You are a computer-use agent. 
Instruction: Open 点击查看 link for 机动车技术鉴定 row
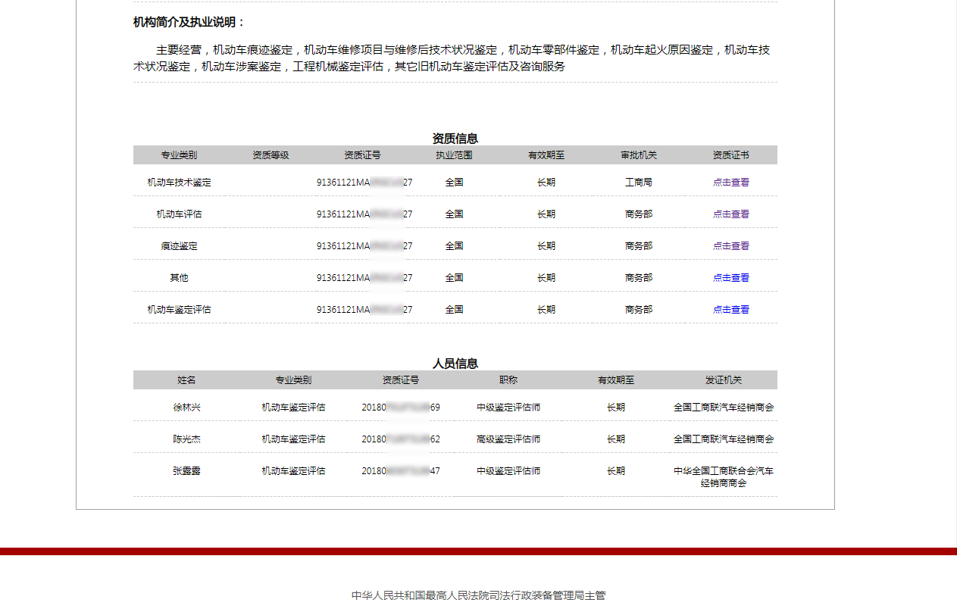coord(730,183)
